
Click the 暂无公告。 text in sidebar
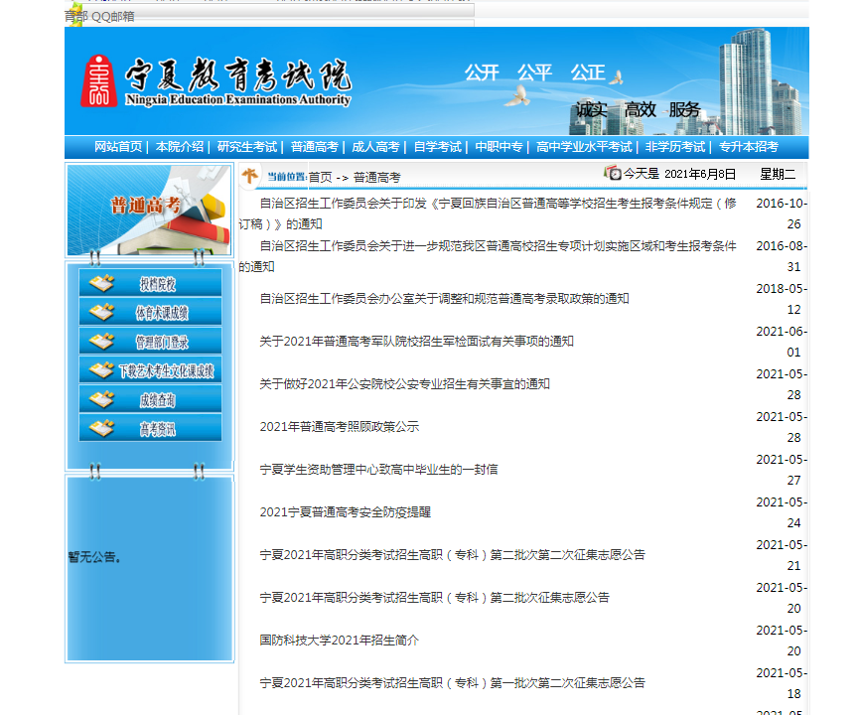pyautogui.click(x=94, y=557)
